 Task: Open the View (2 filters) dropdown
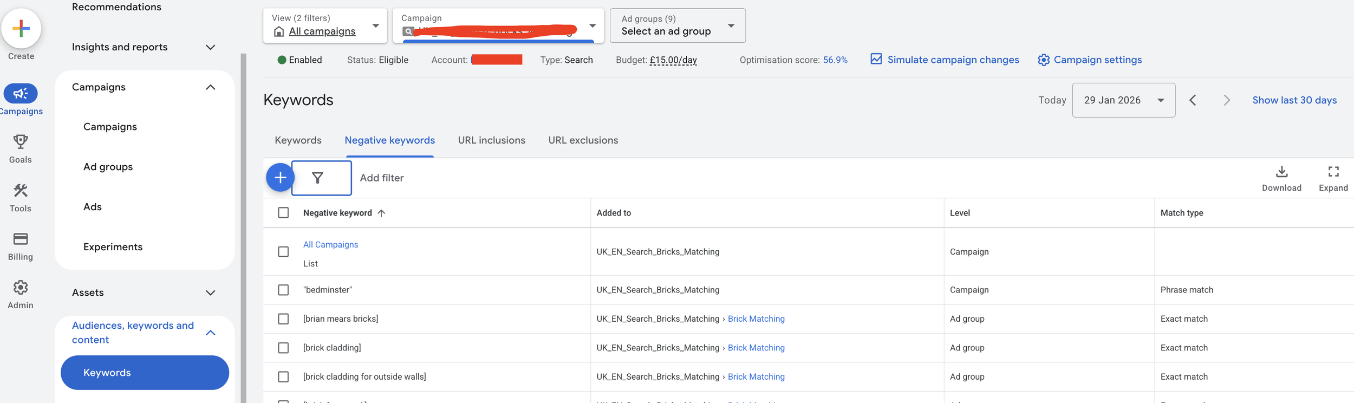325,25
